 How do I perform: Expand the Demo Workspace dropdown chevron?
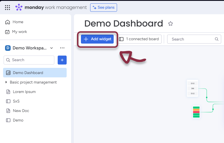click(52, 48)
